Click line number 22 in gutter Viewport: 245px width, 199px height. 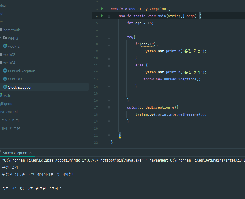96,143
